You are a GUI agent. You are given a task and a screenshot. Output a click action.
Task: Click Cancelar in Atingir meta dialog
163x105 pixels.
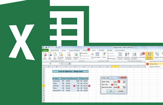click(121, 91)
